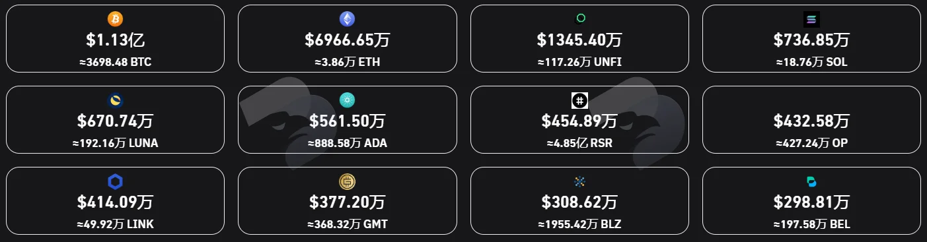927x242 pixels.
Task: Open the $1.13亿 BTC holdings card
Action: [x=115, y=38]
